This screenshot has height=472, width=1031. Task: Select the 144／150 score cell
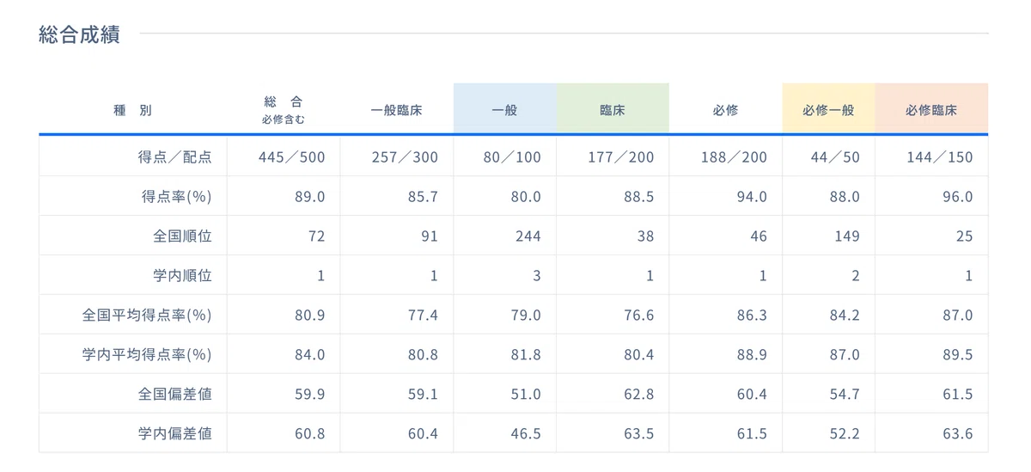(x=931, y=157)
